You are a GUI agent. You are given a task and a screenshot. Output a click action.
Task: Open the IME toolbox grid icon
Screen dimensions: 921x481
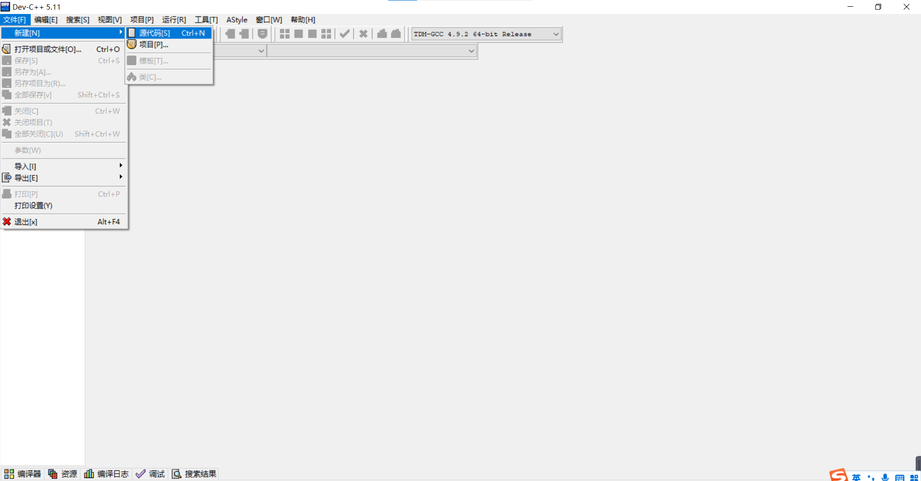point(914,478)
